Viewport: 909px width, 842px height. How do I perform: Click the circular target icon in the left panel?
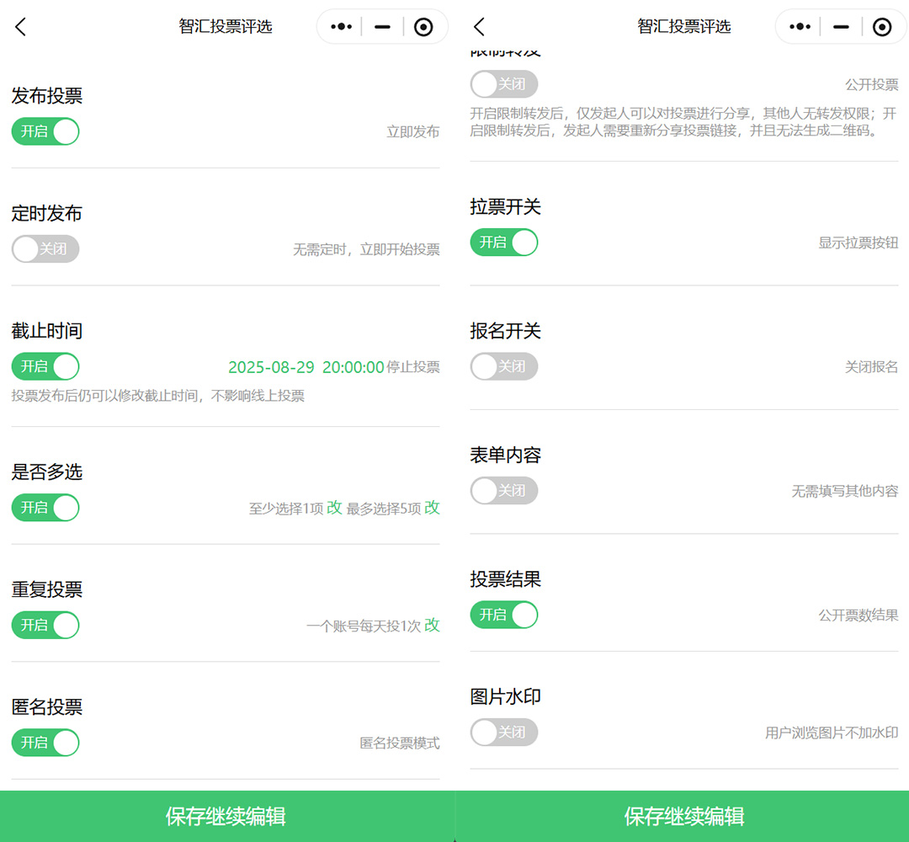coord(423,27)
